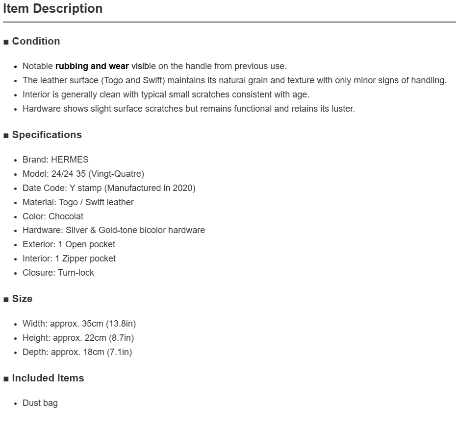Click the Interior: 1 Zipper pocket entry
The width and height of the screenshot is (456, 425).
click(69, 259)
